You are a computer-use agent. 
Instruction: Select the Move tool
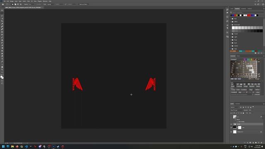(2, 10)
